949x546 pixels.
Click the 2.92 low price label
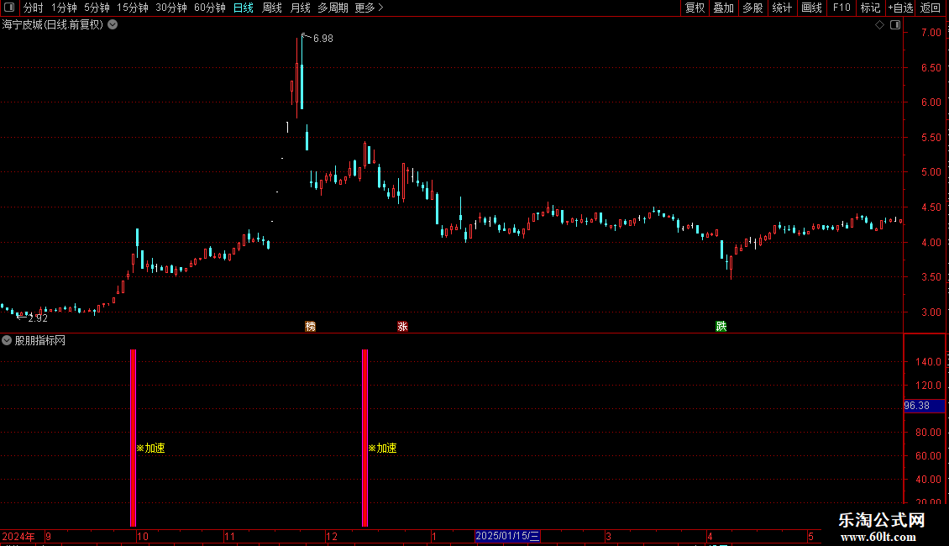38,318
